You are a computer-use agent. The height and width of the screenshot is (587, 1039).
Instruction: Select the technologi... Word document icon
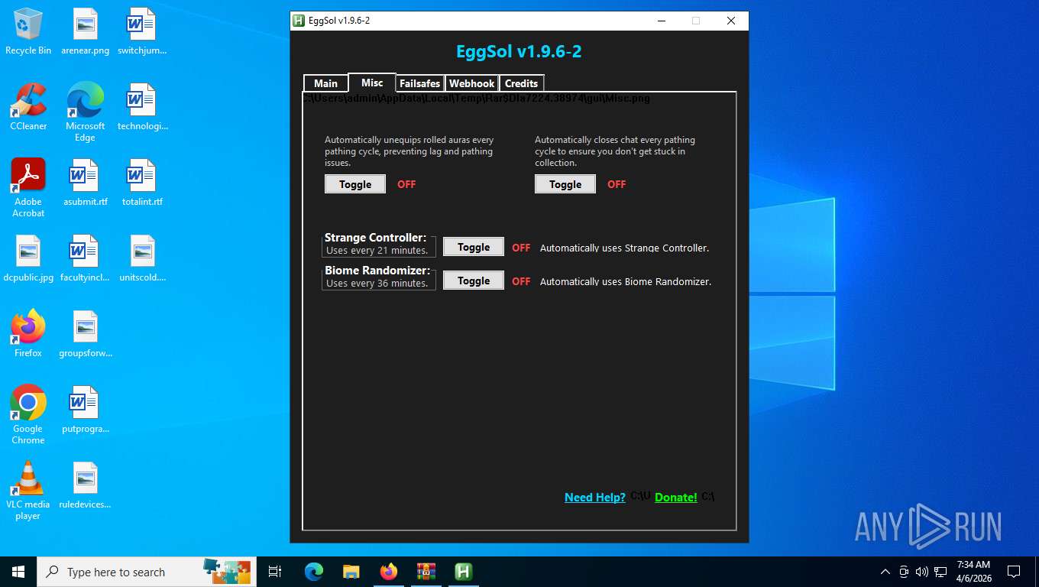point(142,107)
